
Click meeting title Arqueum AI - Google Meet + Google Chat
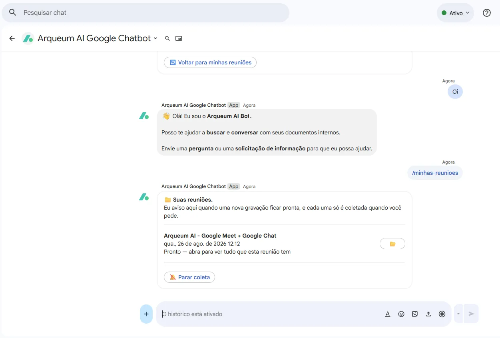coord(220,236)
